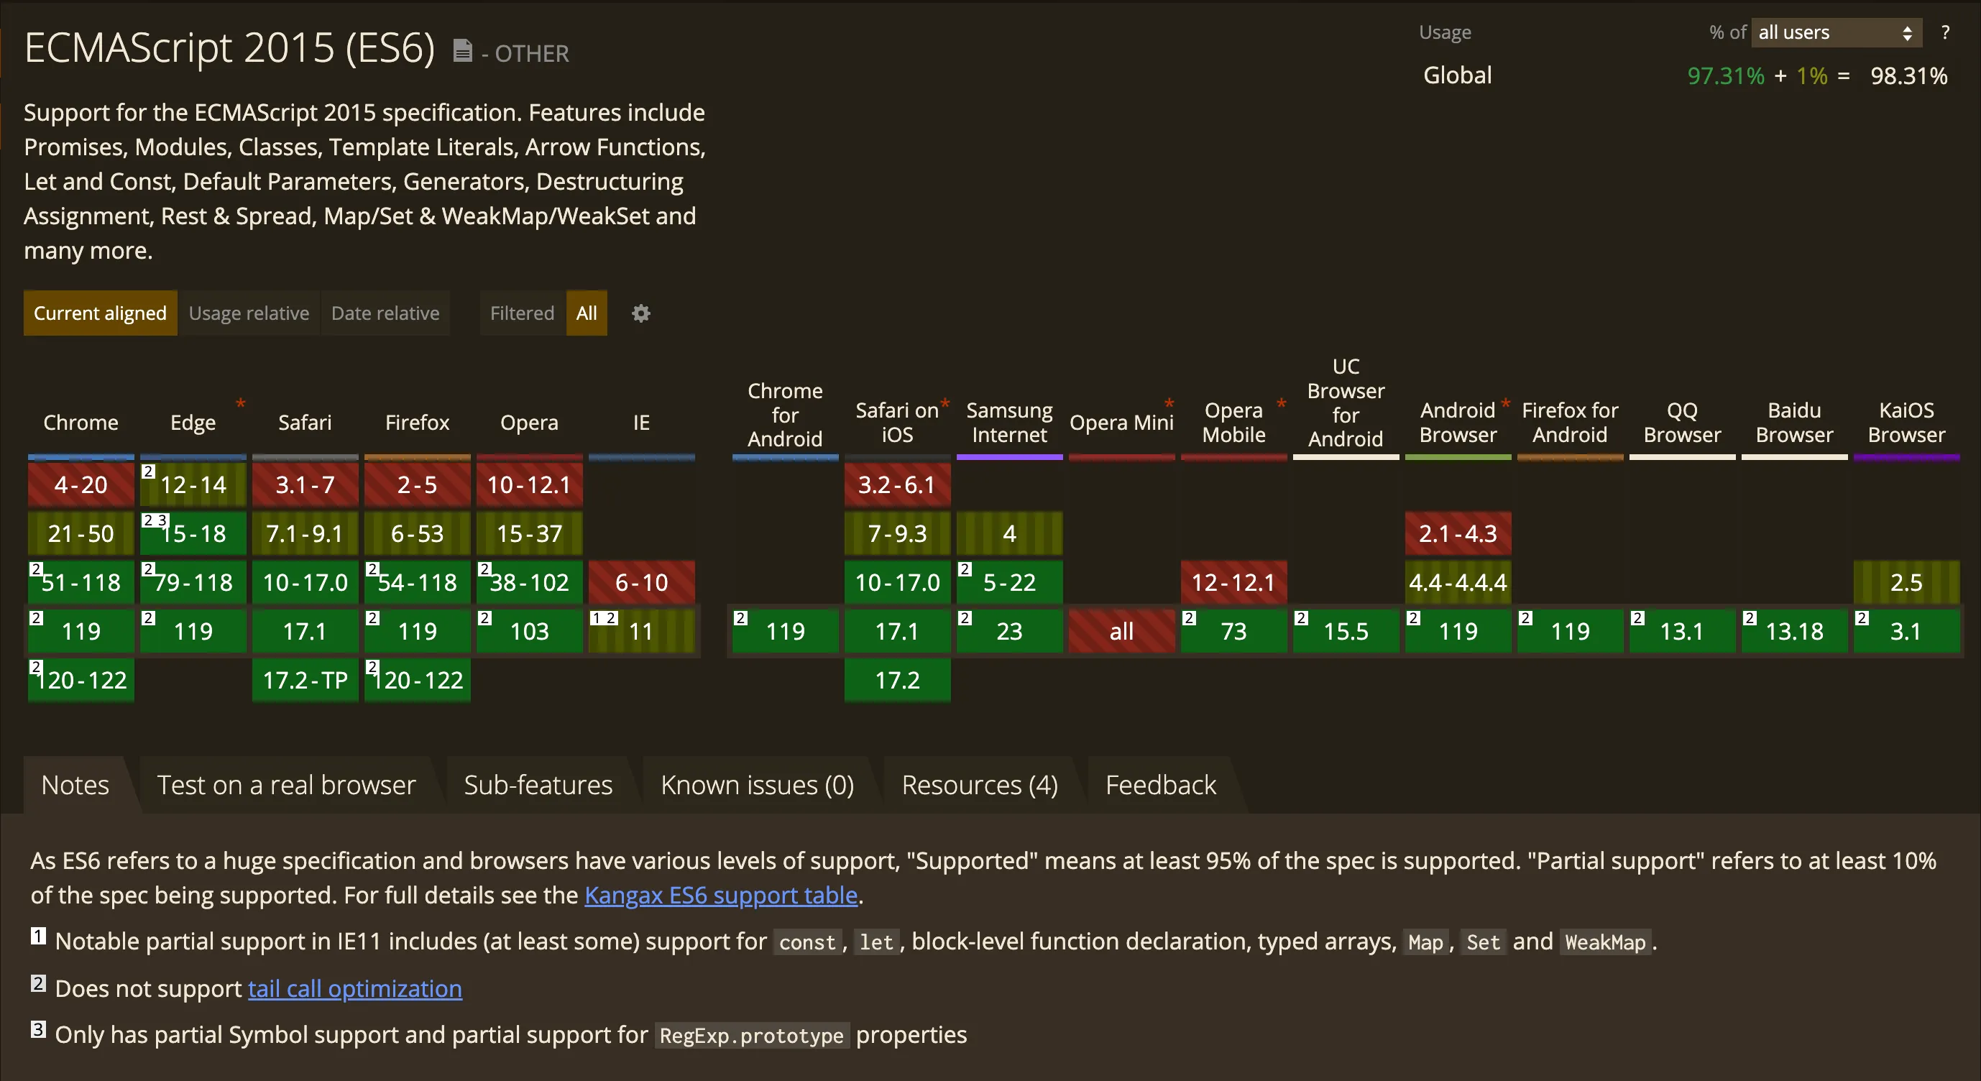
Task: Click the QQ Browser header
Action: [1682, 422]
